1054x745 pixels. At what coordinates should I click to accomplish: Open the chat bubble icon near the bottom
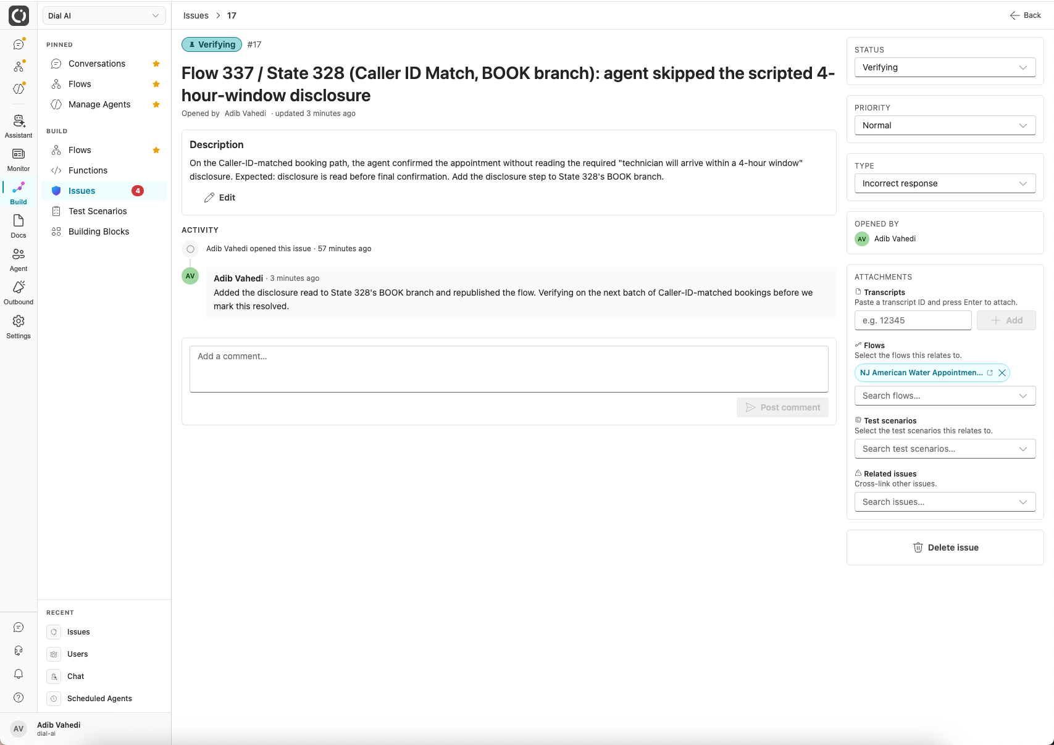[x=19, y=627]
